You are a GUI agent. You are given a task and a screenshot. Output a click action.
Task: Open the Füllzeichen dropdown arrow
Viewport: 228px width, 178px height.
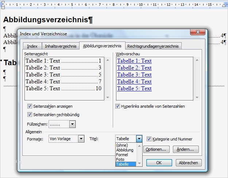pos(73,124)
